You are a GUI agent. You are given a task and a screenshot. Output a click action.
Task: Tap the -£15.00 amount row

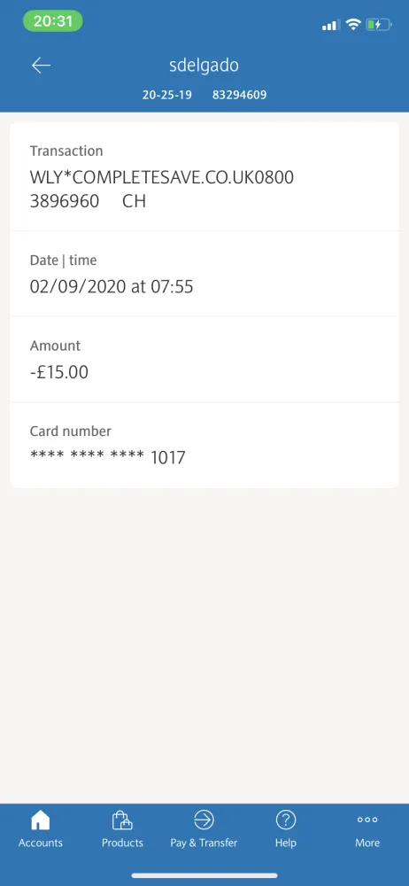click(x=204, y=360)
